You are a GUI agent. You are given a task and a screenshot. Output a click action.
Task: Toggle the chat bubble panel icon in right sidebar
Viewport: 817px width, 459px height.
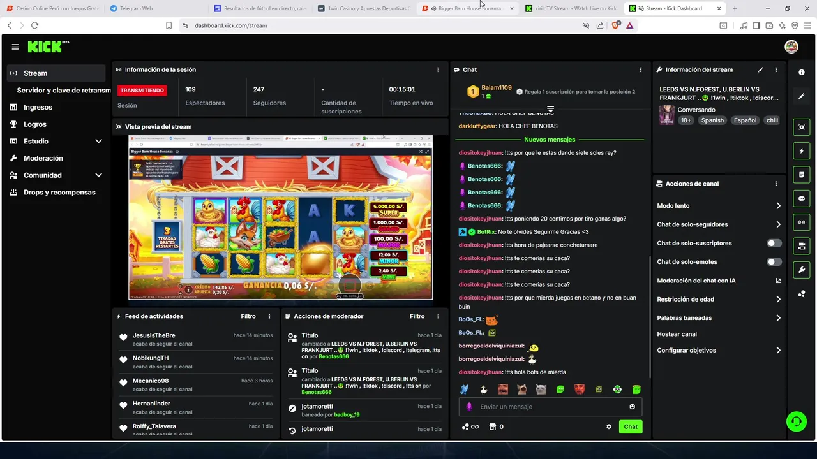click(802, 199)
